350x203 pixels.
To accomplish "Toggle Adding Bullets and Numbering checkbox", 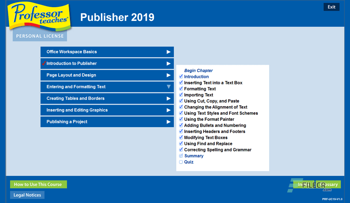I will [x=181, y=125].
